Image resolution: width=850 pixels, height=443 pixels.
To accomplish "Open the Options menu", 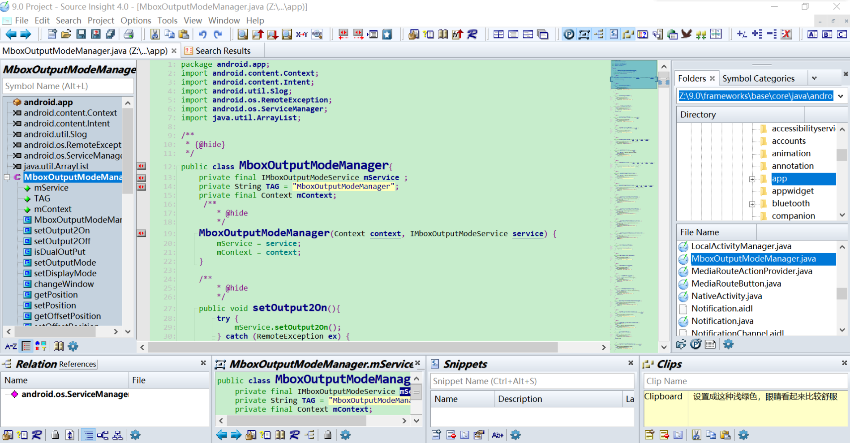I will click(136, 21).
